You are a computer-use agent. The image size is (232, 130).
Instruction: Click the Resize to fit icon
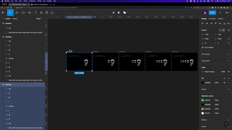[x=229, y=30]
